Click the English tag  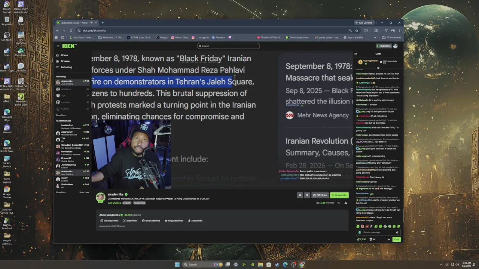127,203
